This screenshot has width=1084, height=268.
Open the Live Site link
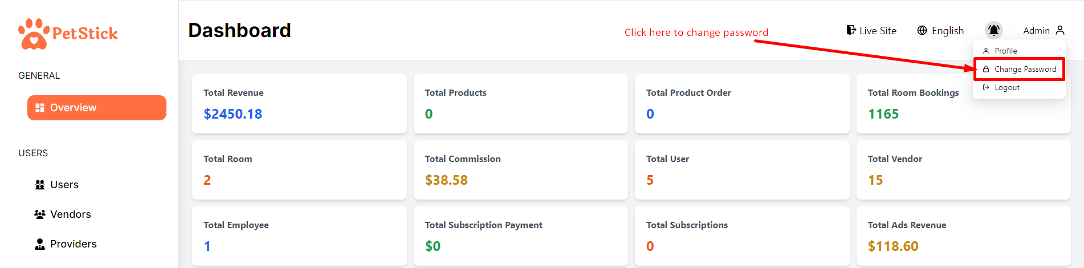point(877,31)
